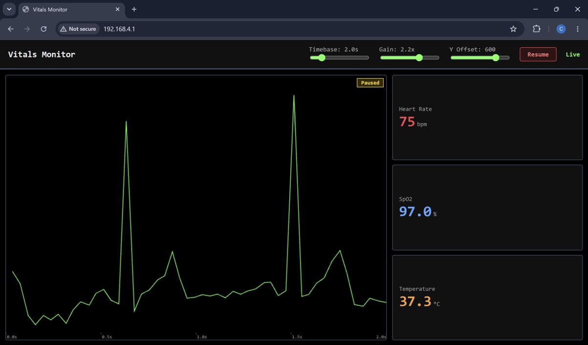Close the Vitals Monitor tab

tap(117, 9)
